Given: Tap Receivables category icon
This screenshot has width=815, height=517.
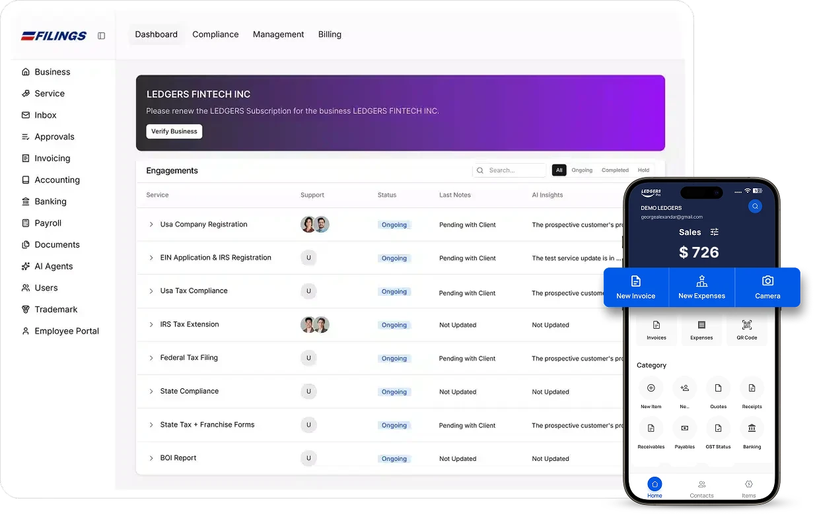Looking at the screenshot, I should coord(651,429).
